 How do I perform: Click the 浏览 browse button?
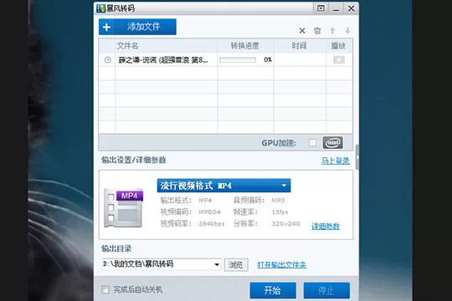point(236,265)
